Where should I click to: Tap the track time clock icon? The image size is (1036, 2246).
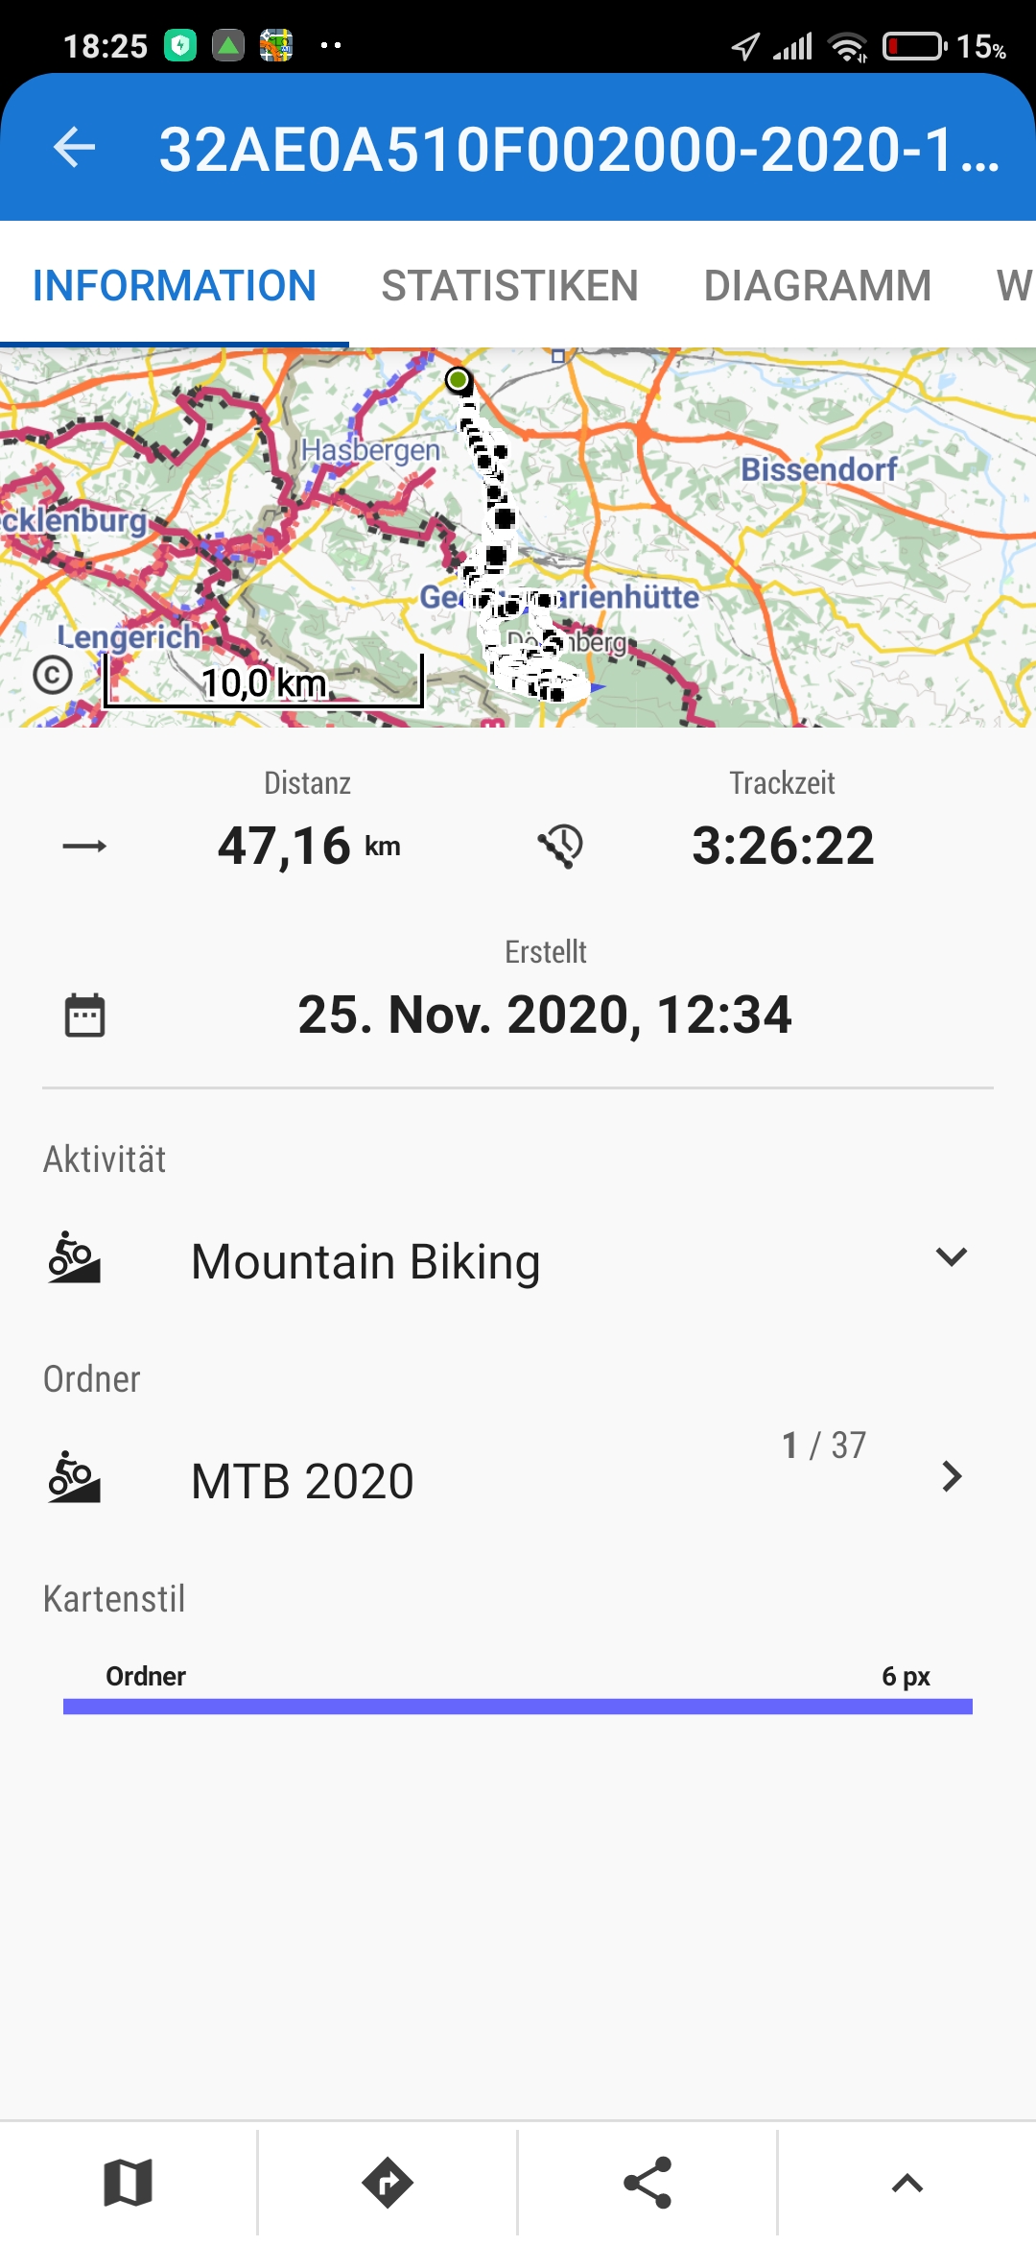click(x=561, y=846)
